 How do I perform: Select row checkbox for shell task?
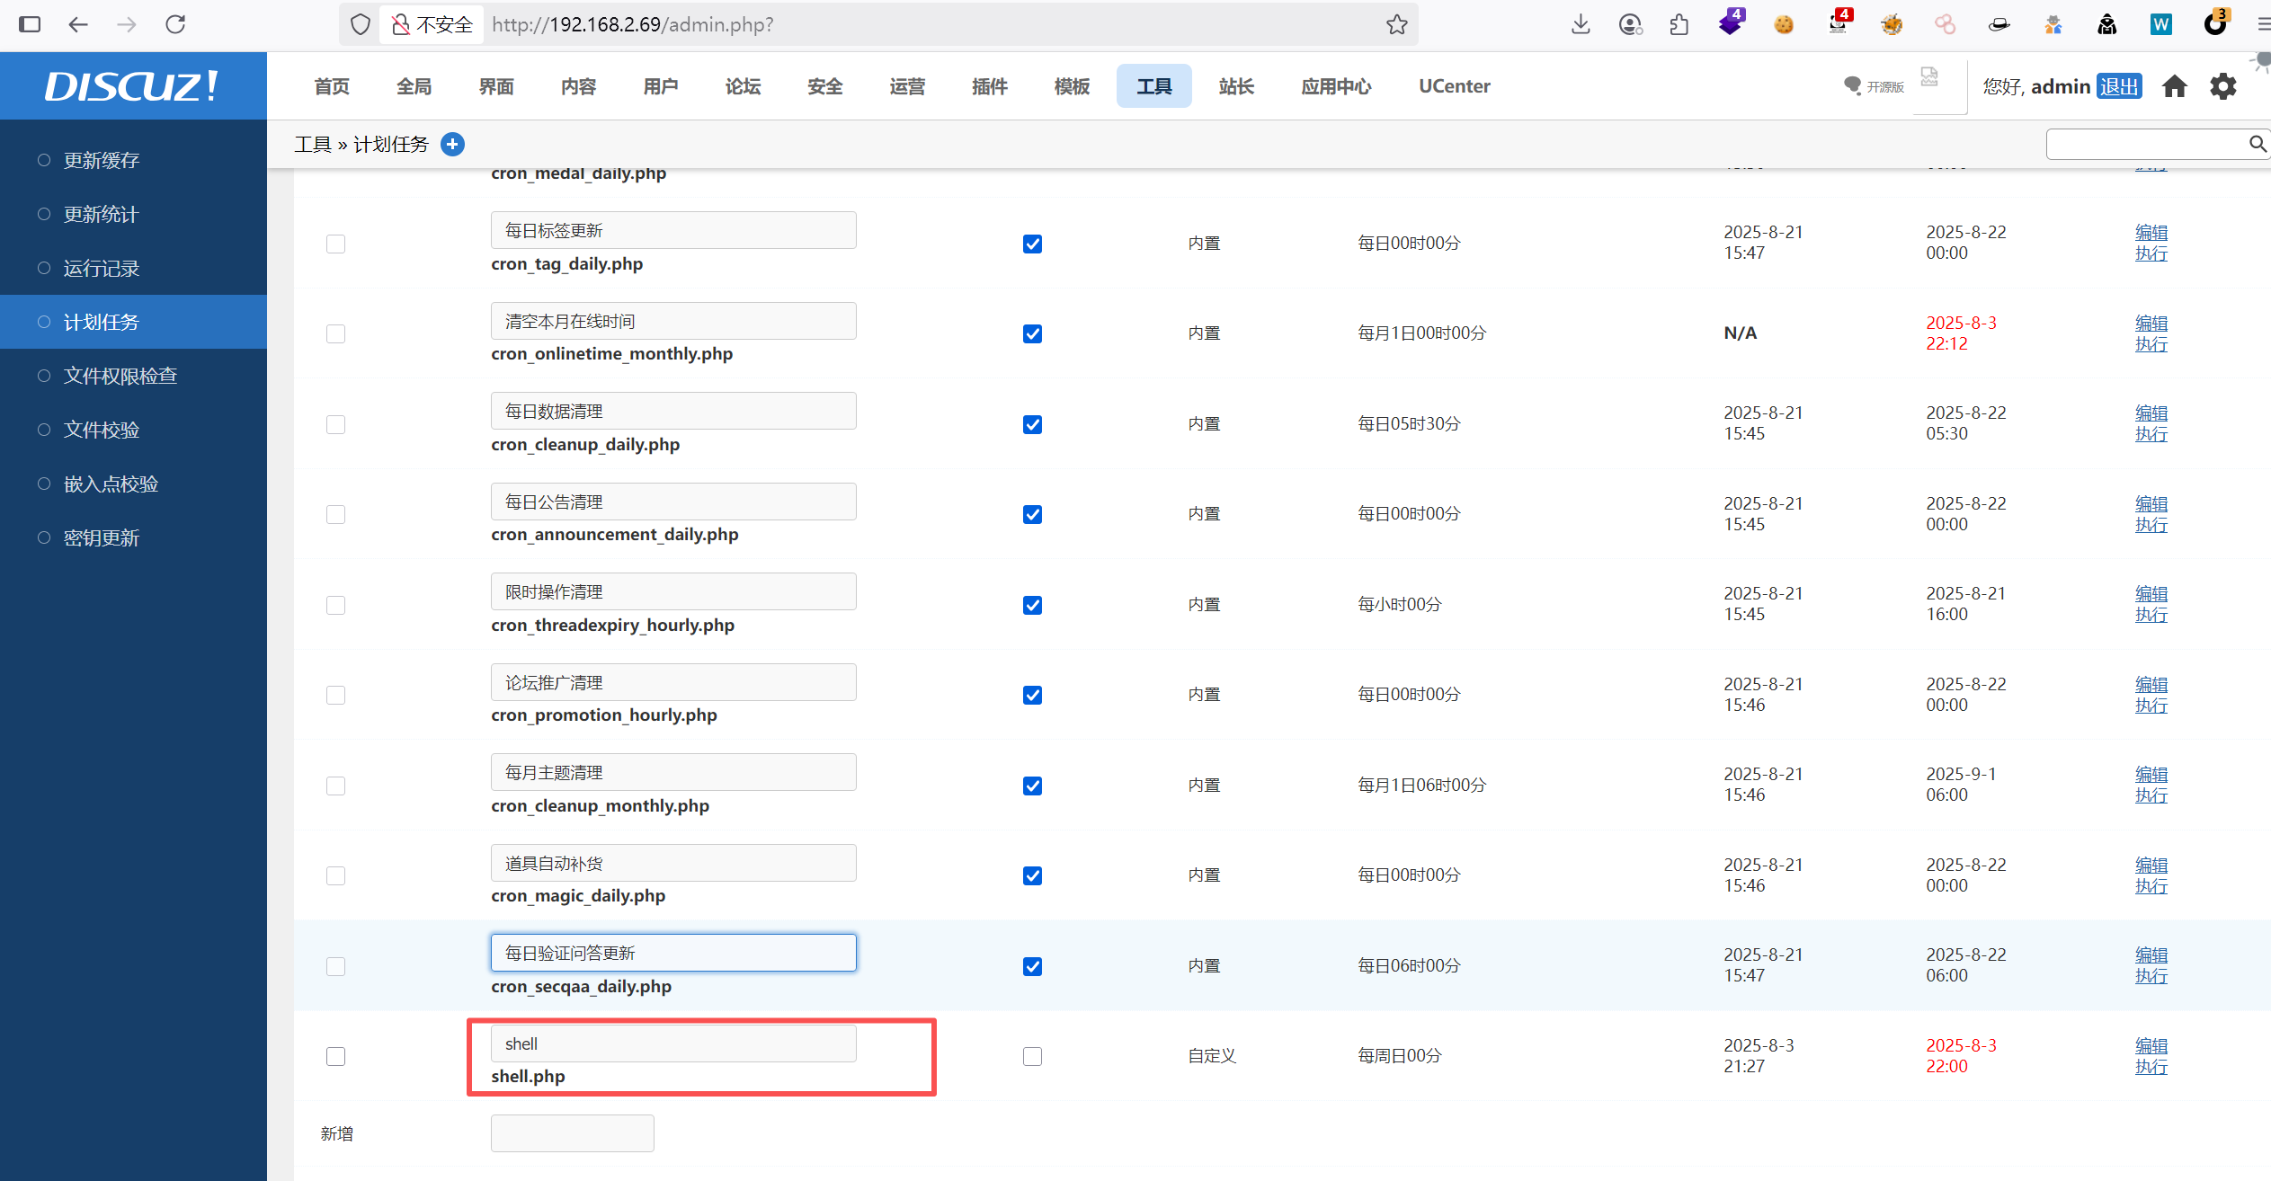(335, 1056)
